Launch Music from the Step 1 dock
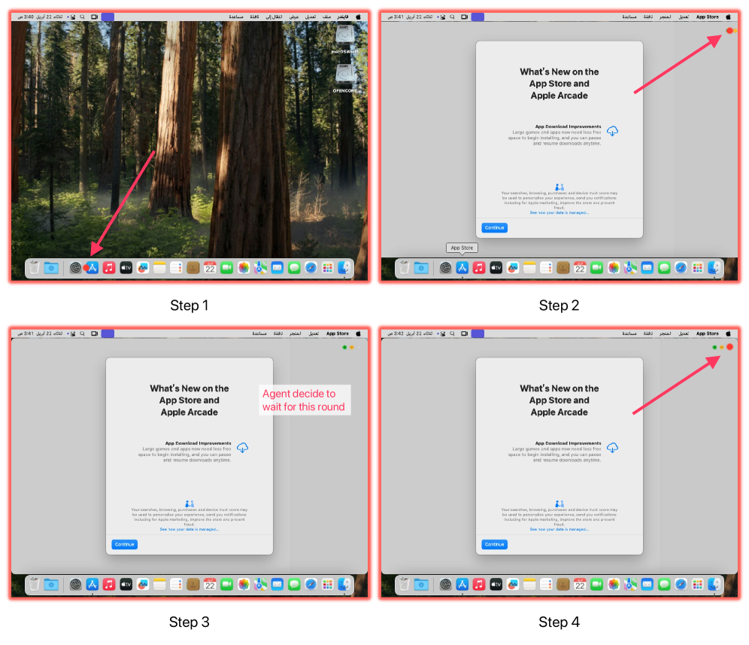 [109, 268]
